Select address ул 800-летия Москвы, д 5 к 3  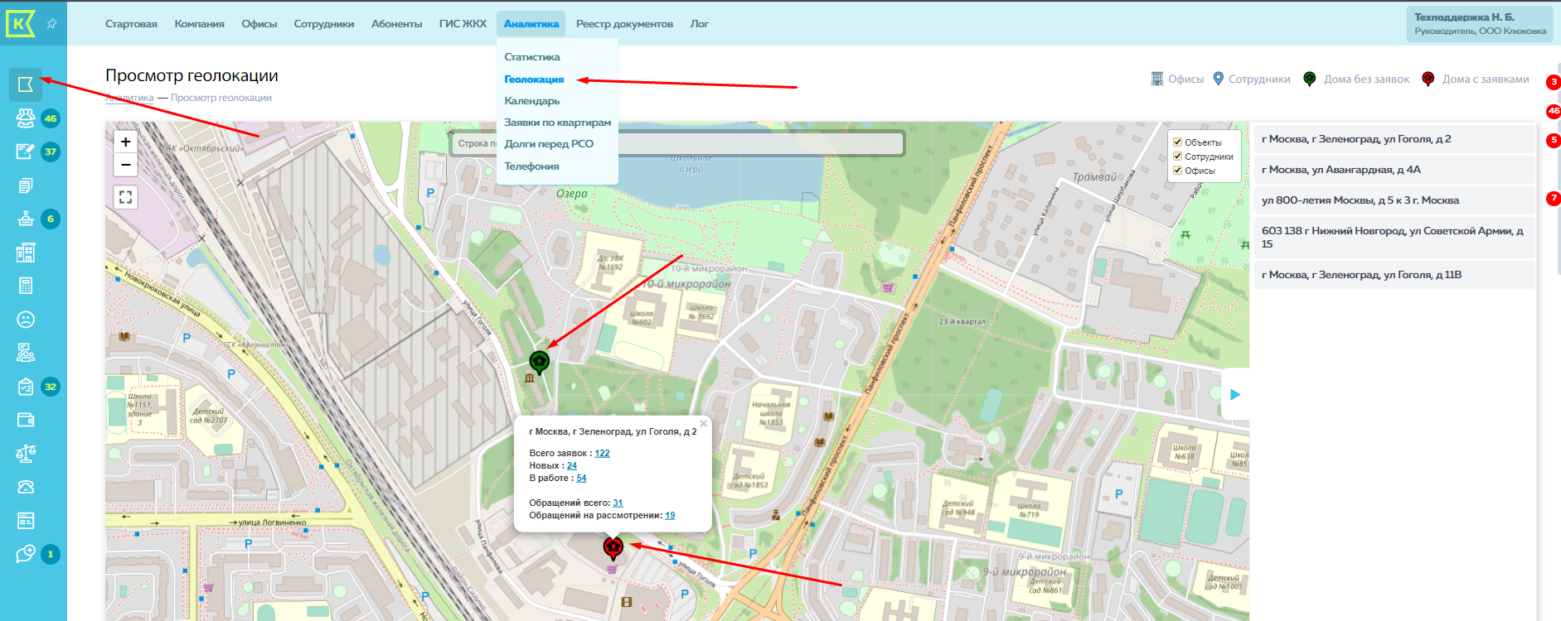[1394, 200]
